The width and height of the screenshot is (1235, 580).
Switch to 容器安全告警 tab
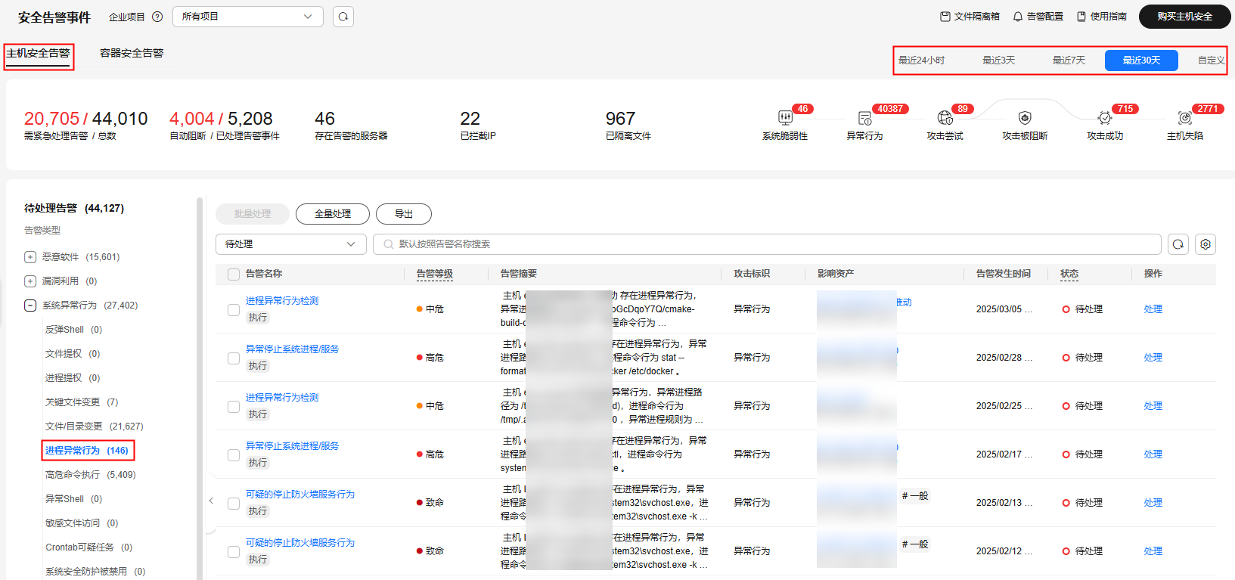tap(132, 53)
